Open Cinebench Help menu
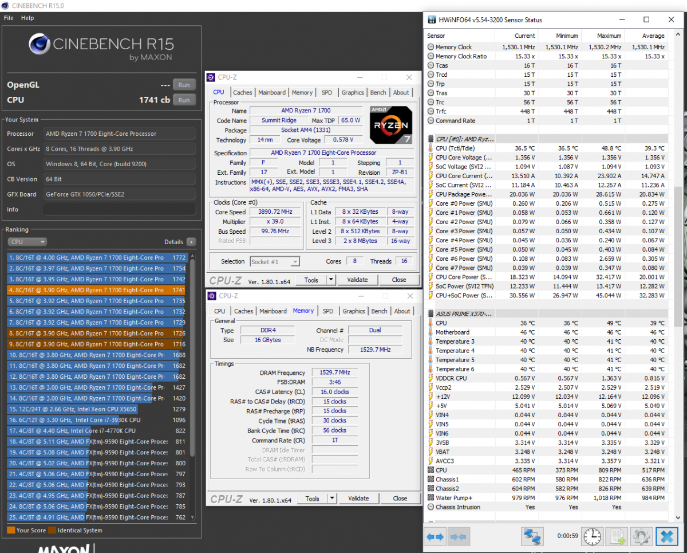 click(27, 18)
